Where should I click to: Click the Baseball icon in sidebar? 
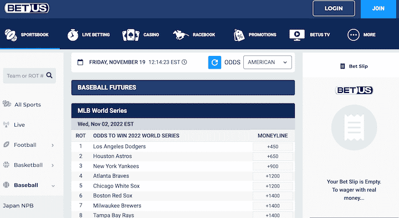pyautogui.click(x=6, y=185)
